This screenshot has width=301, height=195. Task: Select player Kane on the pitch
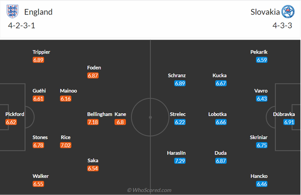click(x=120, y=114)
